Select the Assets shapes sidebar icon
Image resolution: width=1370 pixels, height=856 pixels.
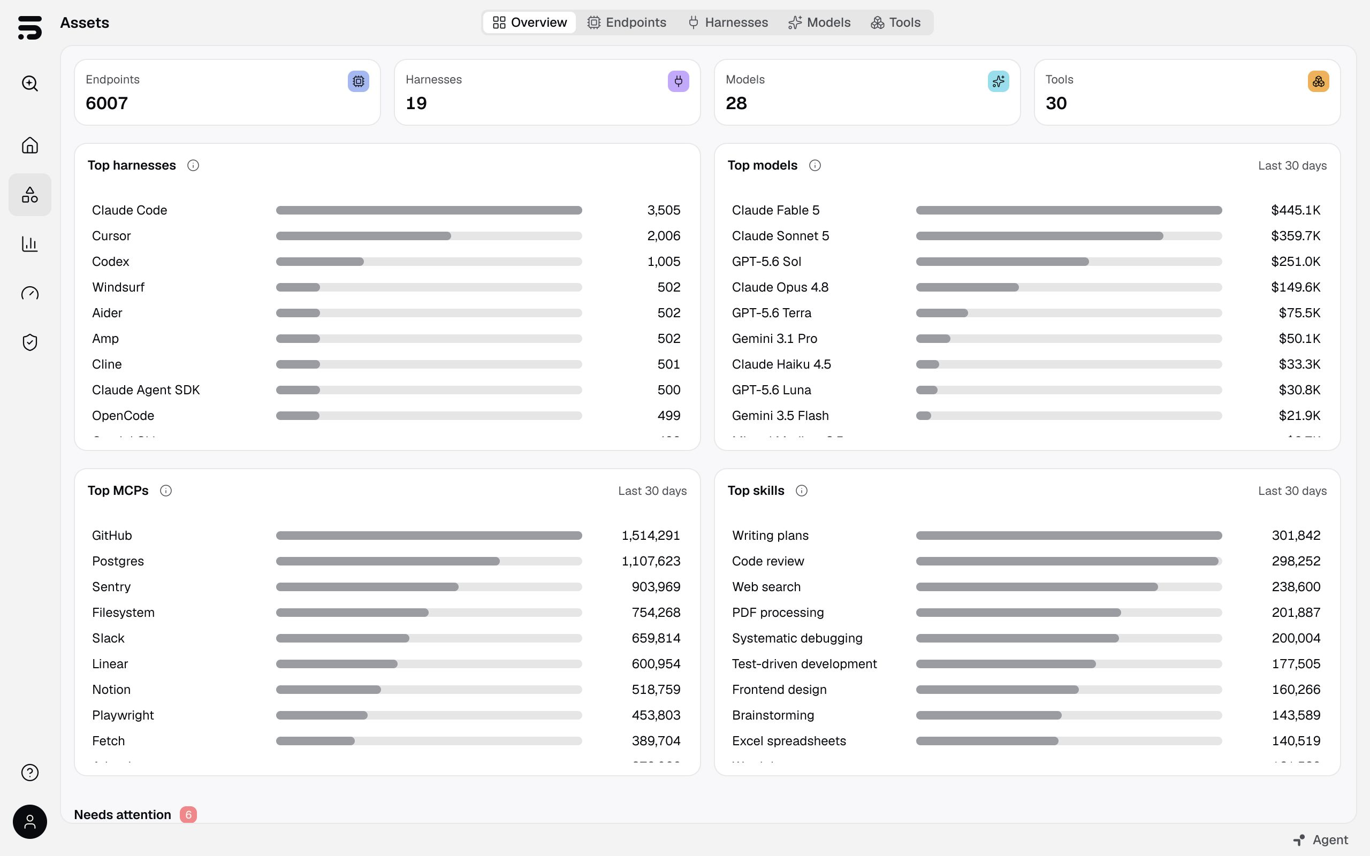(29, 195)
